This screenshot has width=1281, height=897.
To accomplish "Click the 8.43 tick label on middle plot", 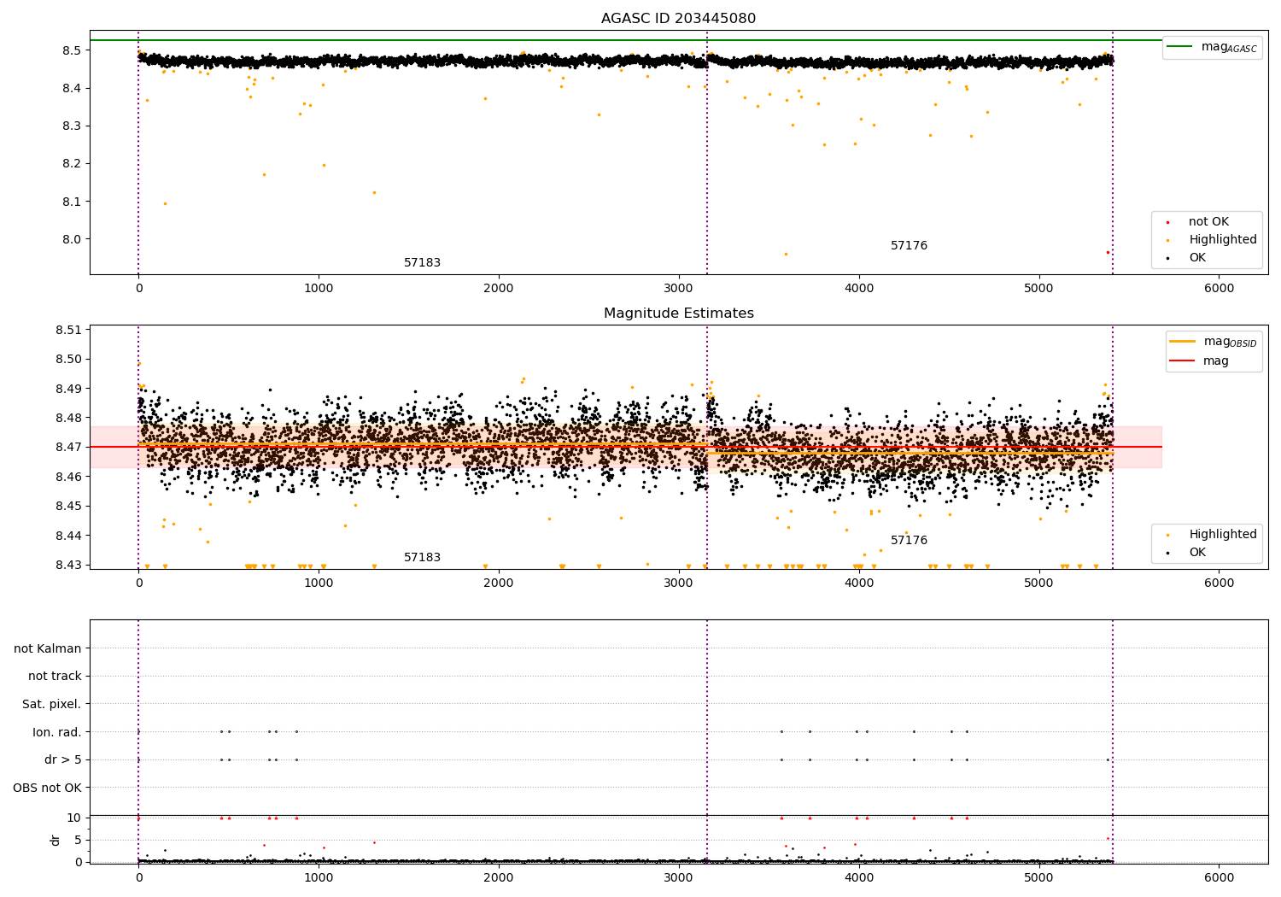I will (69, 565).
